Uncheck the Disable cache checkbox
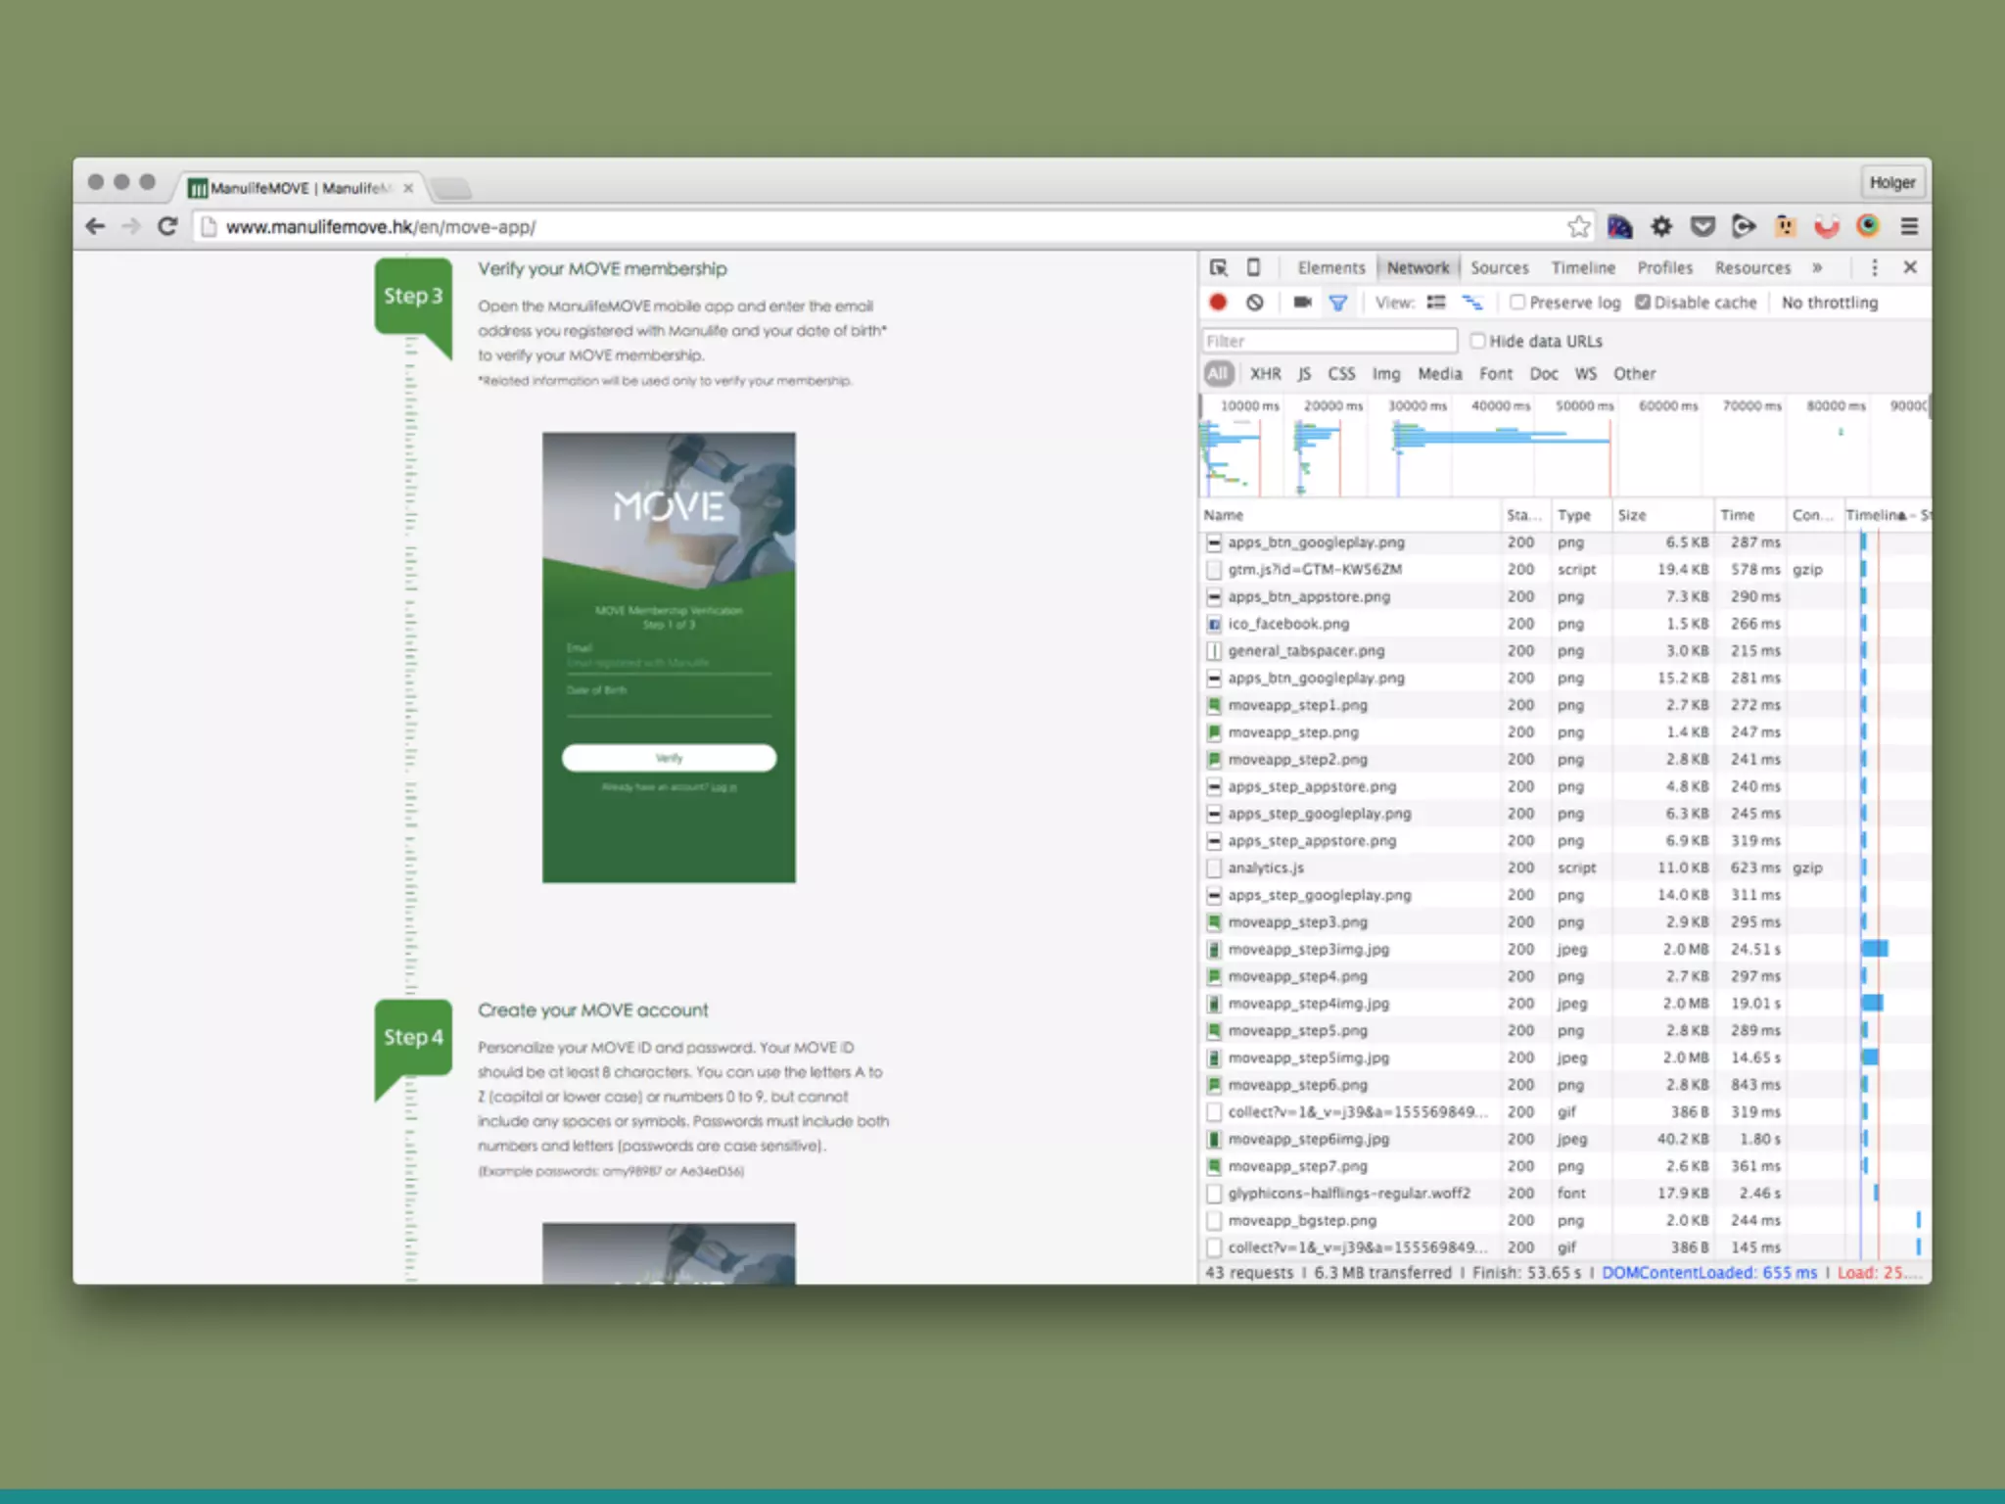Viewport: 2005px width, 1504px height. pyautogui.click(x=1643, y=303)
